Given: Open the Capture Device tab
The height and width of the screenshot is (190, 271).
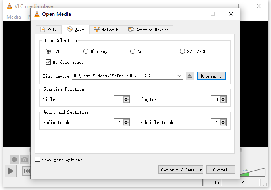Looking at the screenshot, I should 148,29.
